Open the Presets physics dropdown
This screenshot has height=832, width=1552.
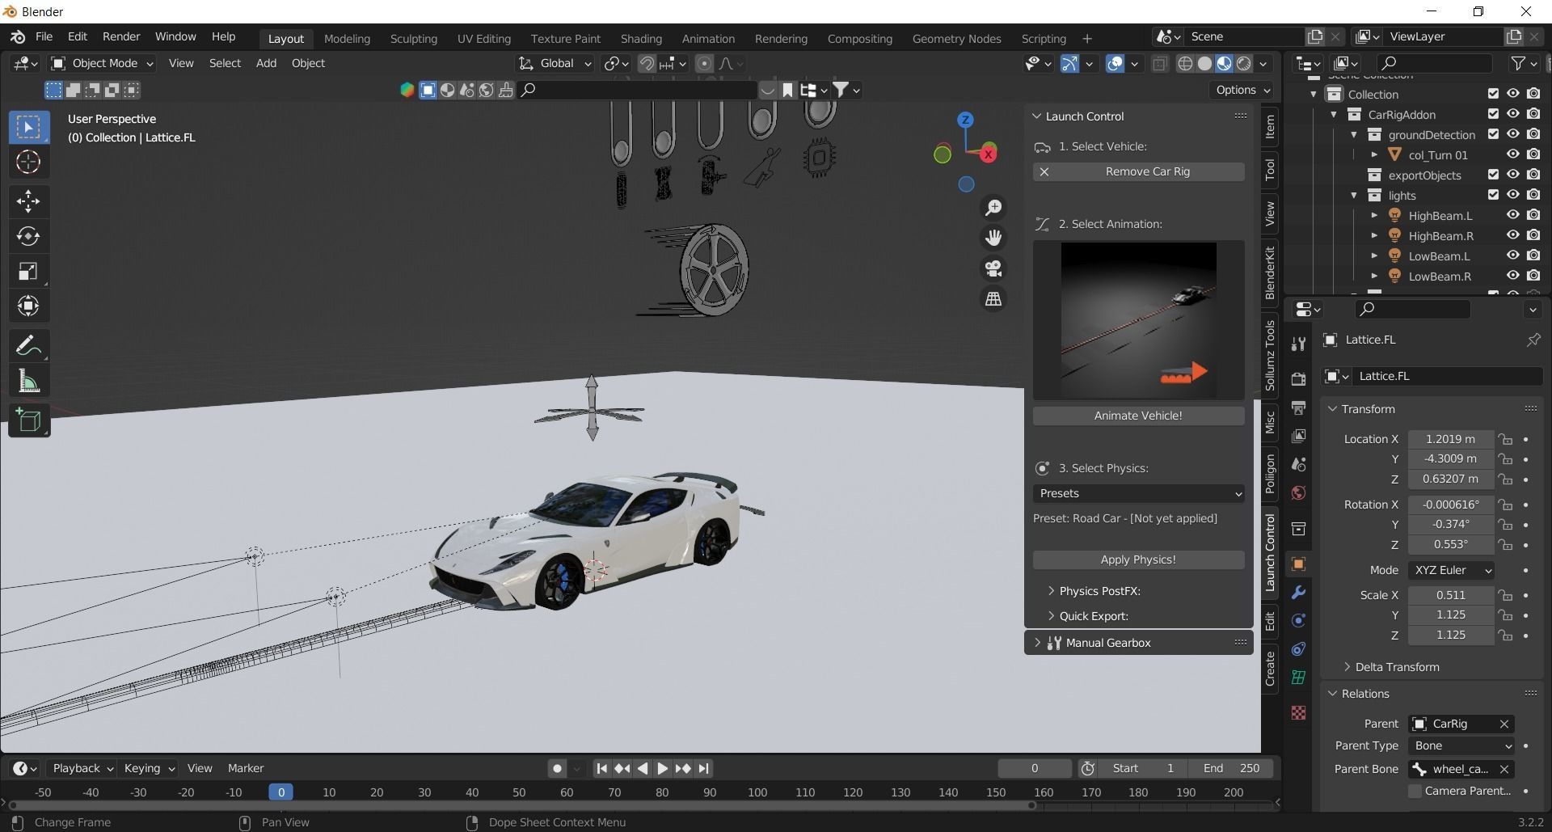[x=1138, y=493]
